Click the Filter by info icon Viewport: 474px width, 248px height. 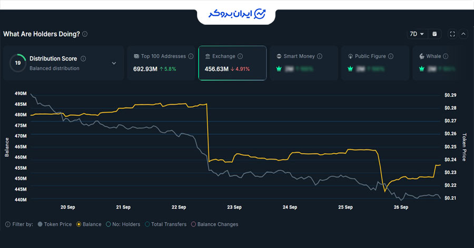tap(8, 224)
